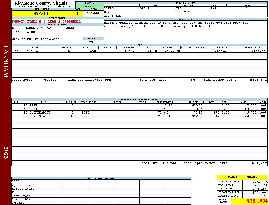Click the Land Market Value total $158,371
269x205 pixels.
[x=258, y=80]
